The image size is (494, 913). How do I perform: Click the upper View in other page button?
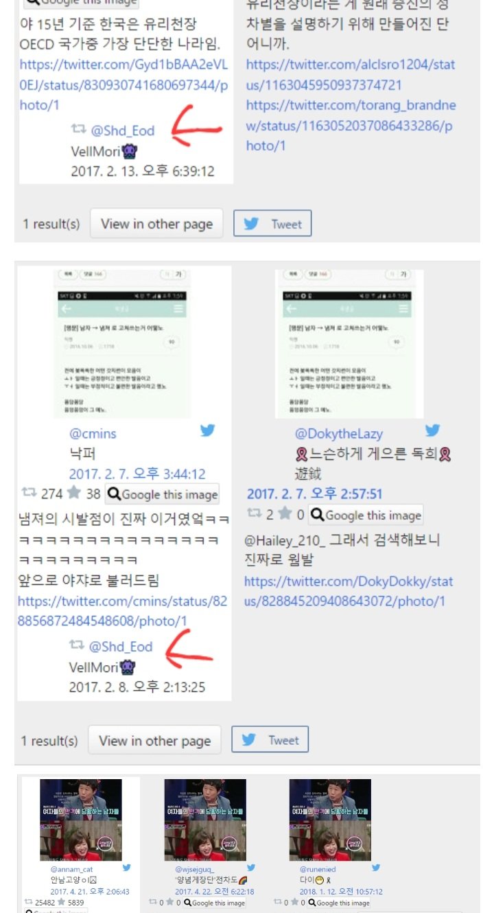click(156, 224)
